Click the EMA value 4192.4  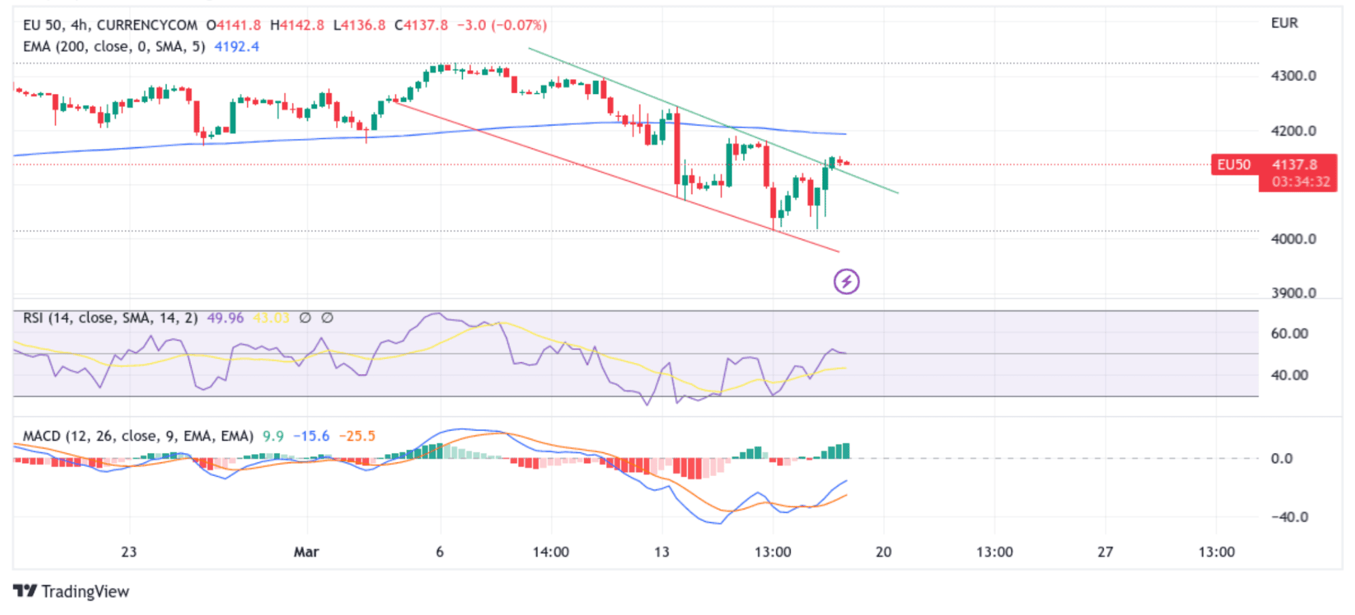(237, 46)
